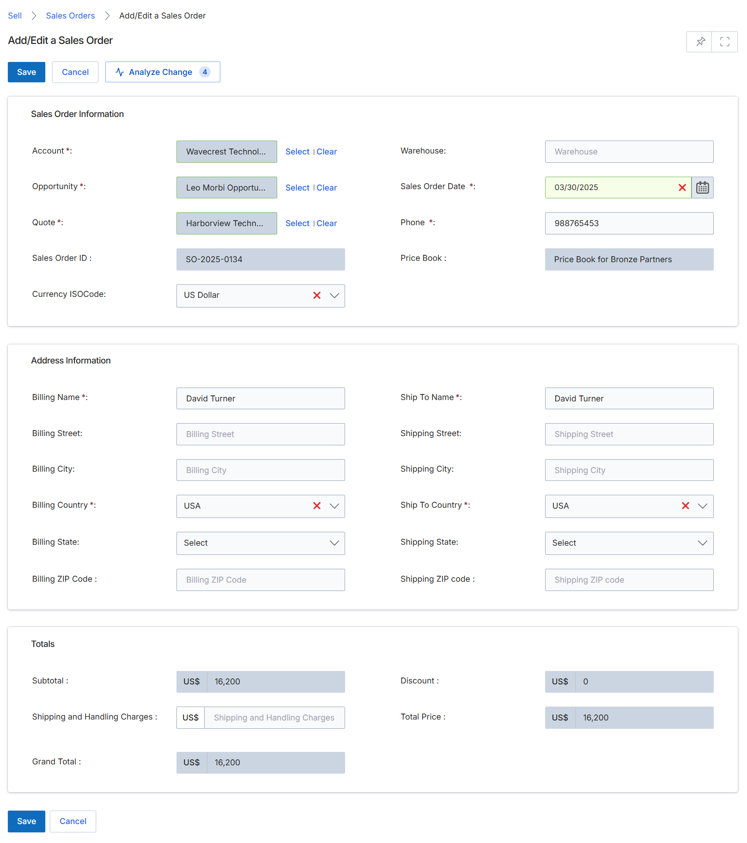Toggle fullscreen view icon
Viewport: 747px width, 843px height.
pyautogui.click(x=725, y=42)
